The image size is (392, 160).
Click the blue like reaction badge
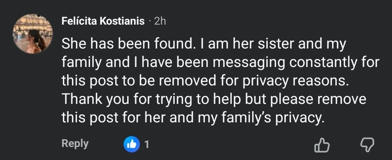click(x=132, y=144)
